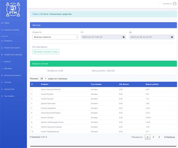This screenshot has height=148, width=178.
Task: Open the Отчети sidebar menu
Action: [8, 82]
